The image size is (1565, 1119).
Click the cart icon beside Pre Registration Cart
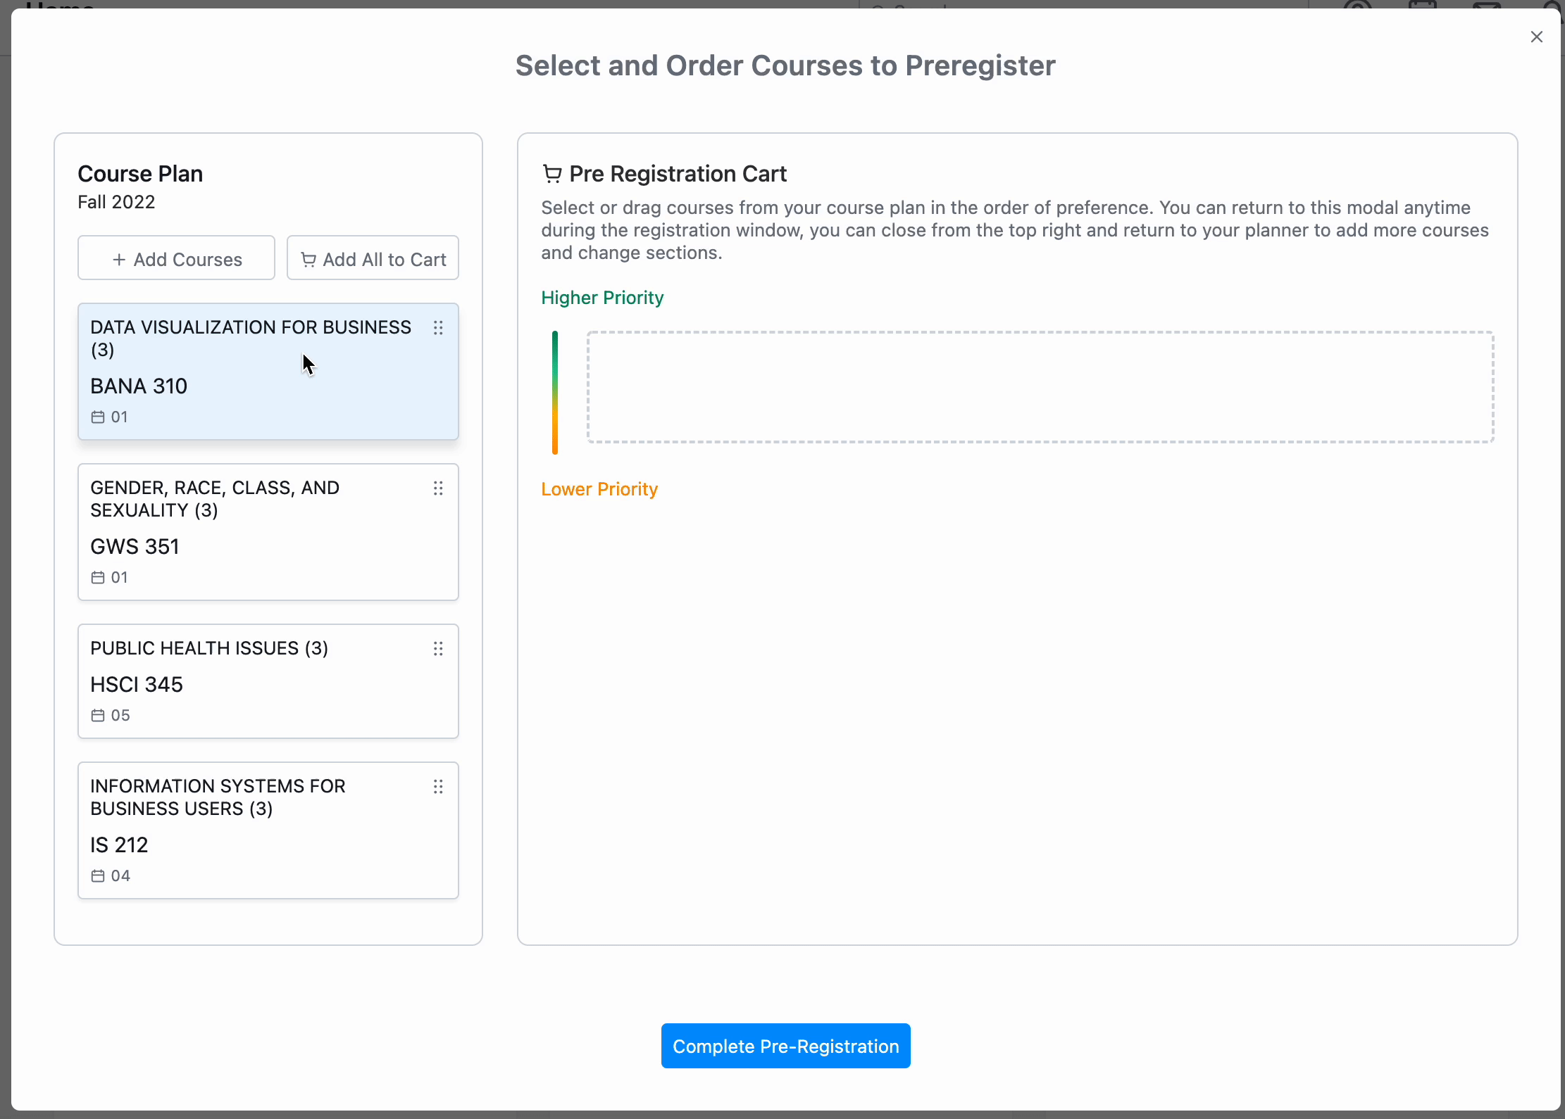[x=552, y=174]
